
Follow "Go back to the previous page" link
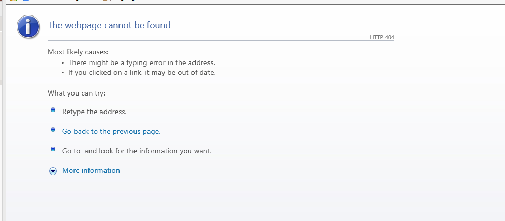pos(111,131)
